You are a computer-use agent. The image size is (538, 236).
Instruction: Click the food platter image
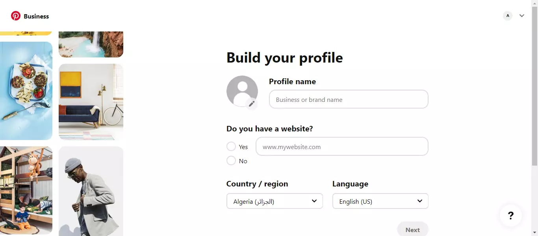point(26,90)
